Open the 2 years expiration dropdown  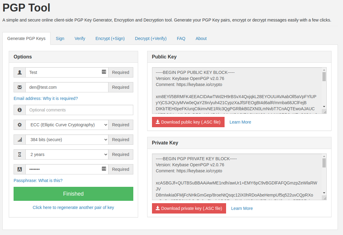[x=67, y=154]
